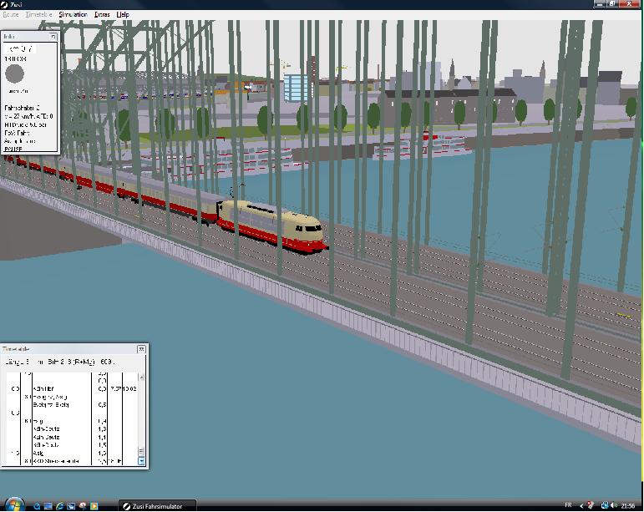Open the Extras menu
The height and width of the screenshot is (512, 644).
point(102,14)
